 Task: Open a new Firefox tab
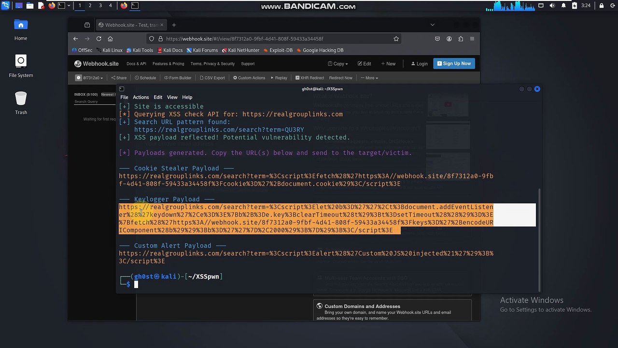tap(174, 25)
